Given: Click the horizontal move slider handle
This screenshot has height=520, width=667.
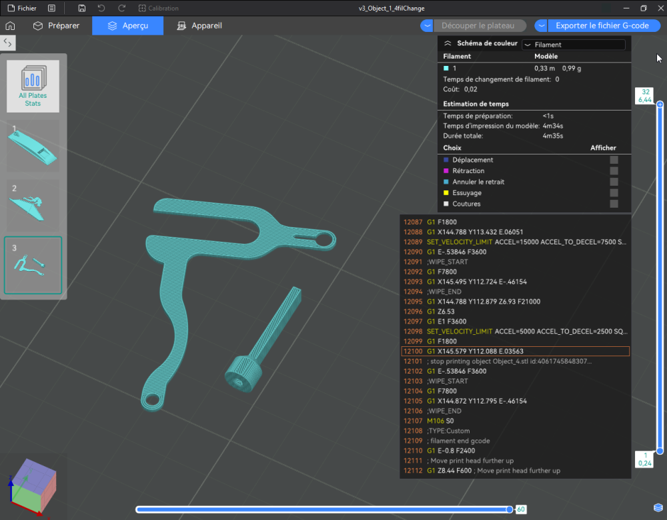Looking at the screenshot, I should 510,509.
